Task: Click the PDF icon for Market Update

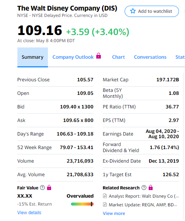Action: pyautogui.click(x=105, y=204)
